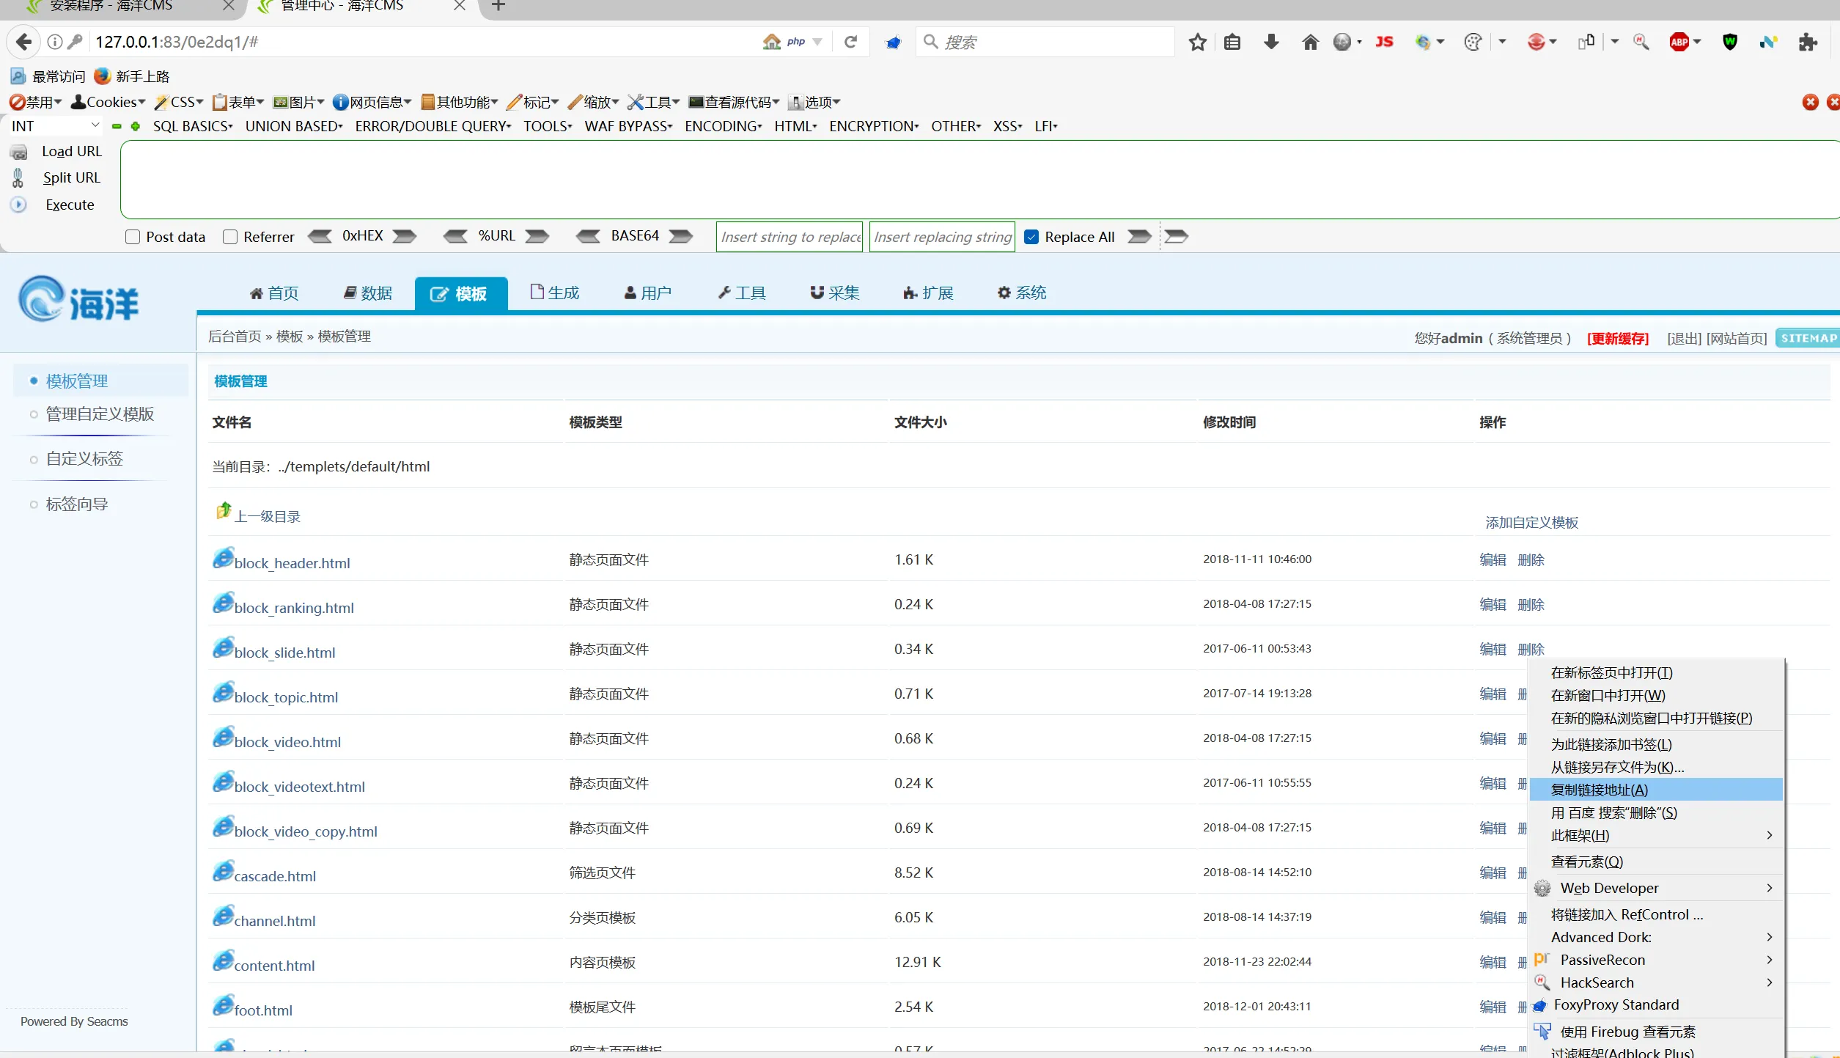Viewport: 1840px width, 1058px height.
Task: Uncheck the Replace All checkbox
Action: point(1031,237)
